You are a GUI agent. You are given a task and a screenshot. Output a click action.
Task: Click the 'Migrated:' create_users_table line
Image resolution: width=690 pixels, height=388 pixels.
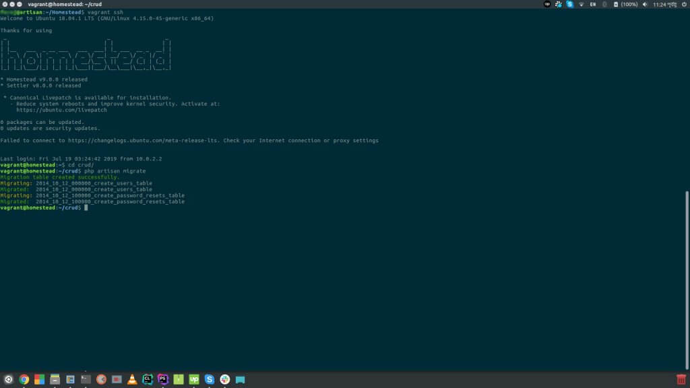tap(76, 189)
